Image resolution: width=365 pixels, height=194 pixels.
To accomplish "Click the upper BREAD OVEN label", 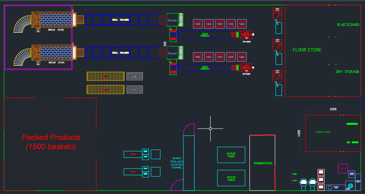I will coord(53,30).
